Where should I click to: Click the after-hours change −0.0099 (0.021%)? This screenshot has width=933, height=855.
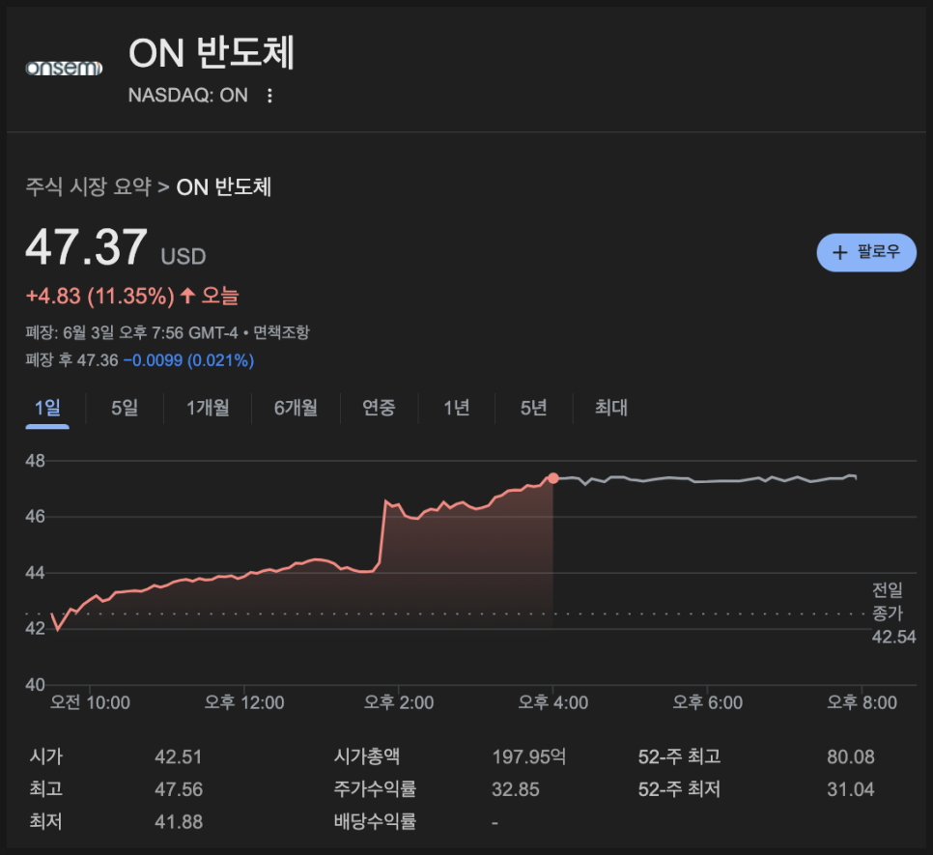pos(188,360)
